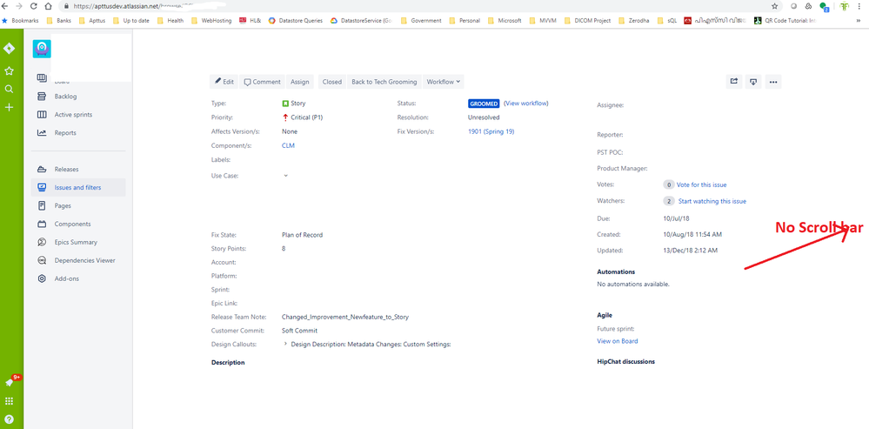Bookmark this page with star icon
This screenshot has height=429, width=869.
point(774,6)
